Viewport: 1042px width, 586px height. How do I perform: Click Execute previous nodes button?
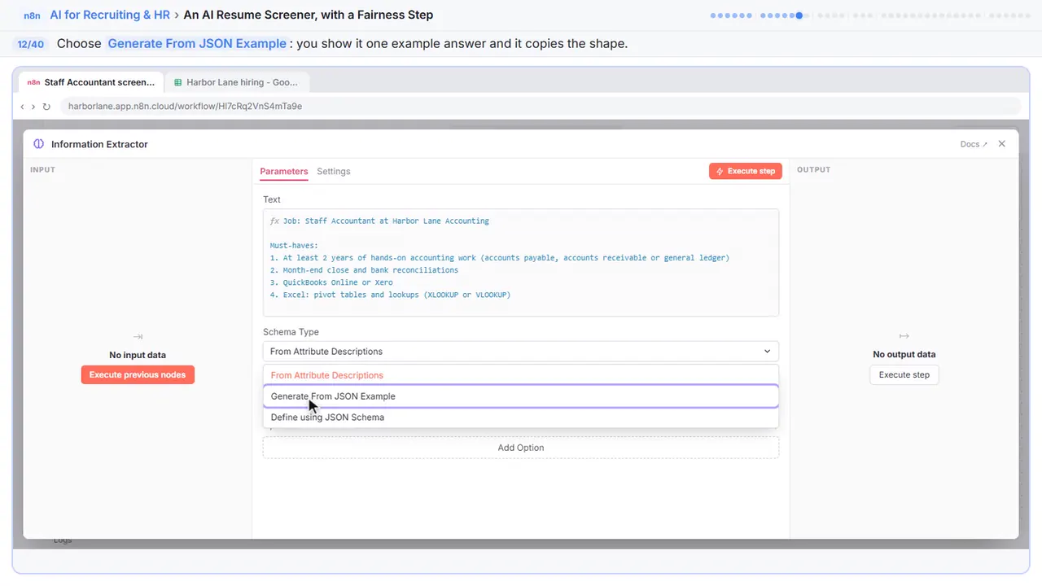coord(138,375)
